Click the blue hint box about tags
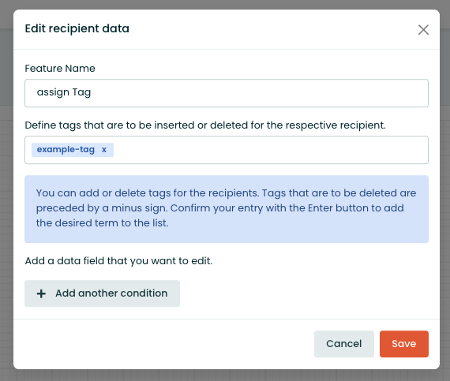 [227, 209]
